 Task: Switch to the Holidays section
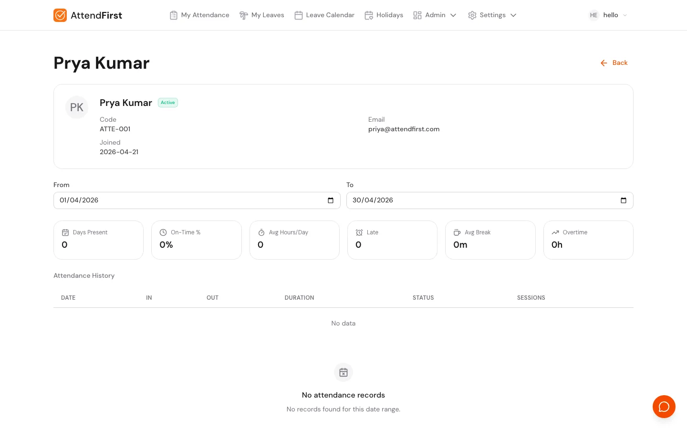(389, 15)
